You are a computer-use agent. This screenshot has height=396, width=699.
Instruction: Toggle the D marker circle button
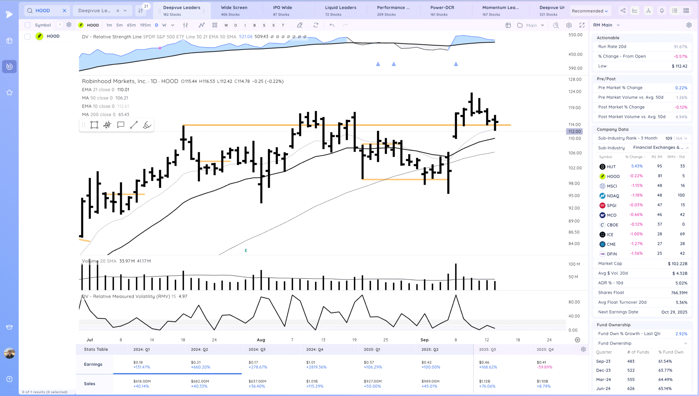point(236,25)
